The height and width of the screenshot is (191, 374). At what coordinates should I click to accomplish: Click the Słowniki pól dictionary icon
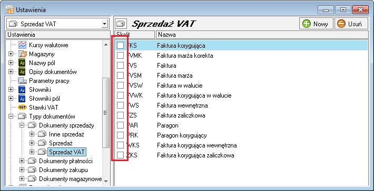pyautogui.click(x=22, y=99)
